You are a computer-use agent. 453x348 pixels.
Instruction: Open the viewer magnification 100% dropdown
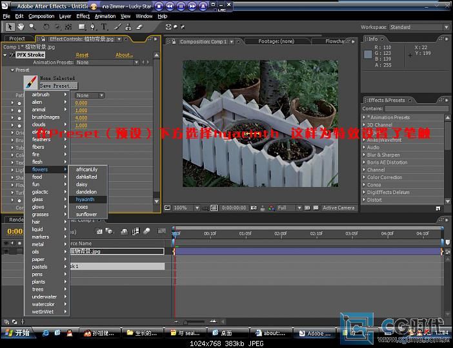point(186,208)
